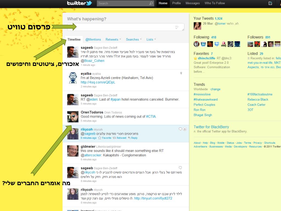This screenshot has height=211, width=281.
Task: Open the 6 minutes ago timestamp on rikycoh's tweet
Action: (x=89, y=138)
